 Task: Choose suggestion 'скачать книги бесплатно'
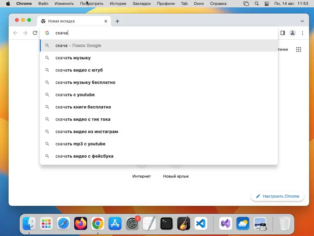(159, 107)
